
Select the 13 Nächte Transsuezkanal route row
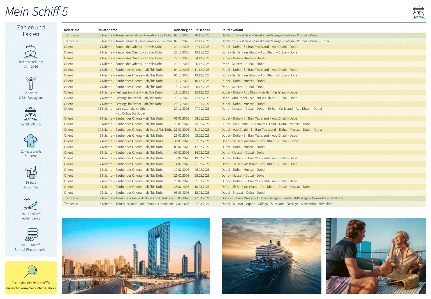135,35
